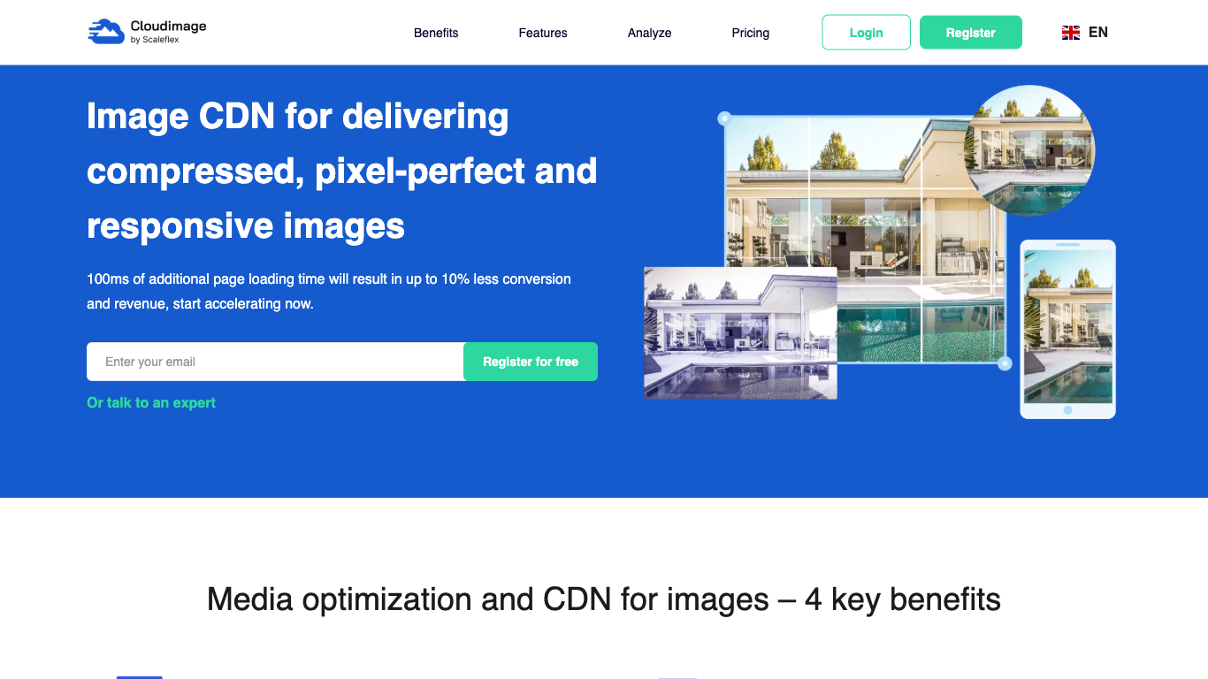Screen dimensions: 1208x679
Task: Click the Register for free button
Action: pyautogui.click(x=531, y=362)
